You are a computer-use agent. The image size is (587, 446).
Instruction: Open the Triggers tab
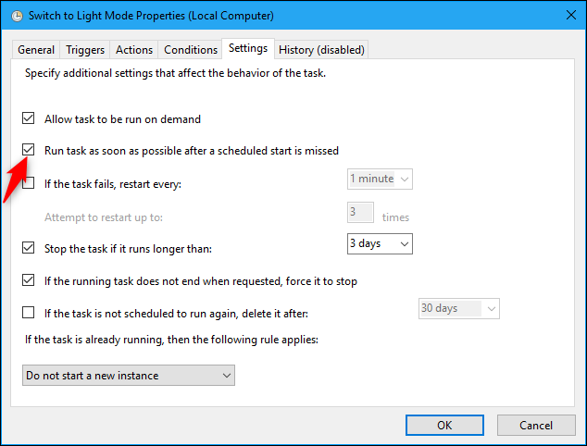click(85, 50)
